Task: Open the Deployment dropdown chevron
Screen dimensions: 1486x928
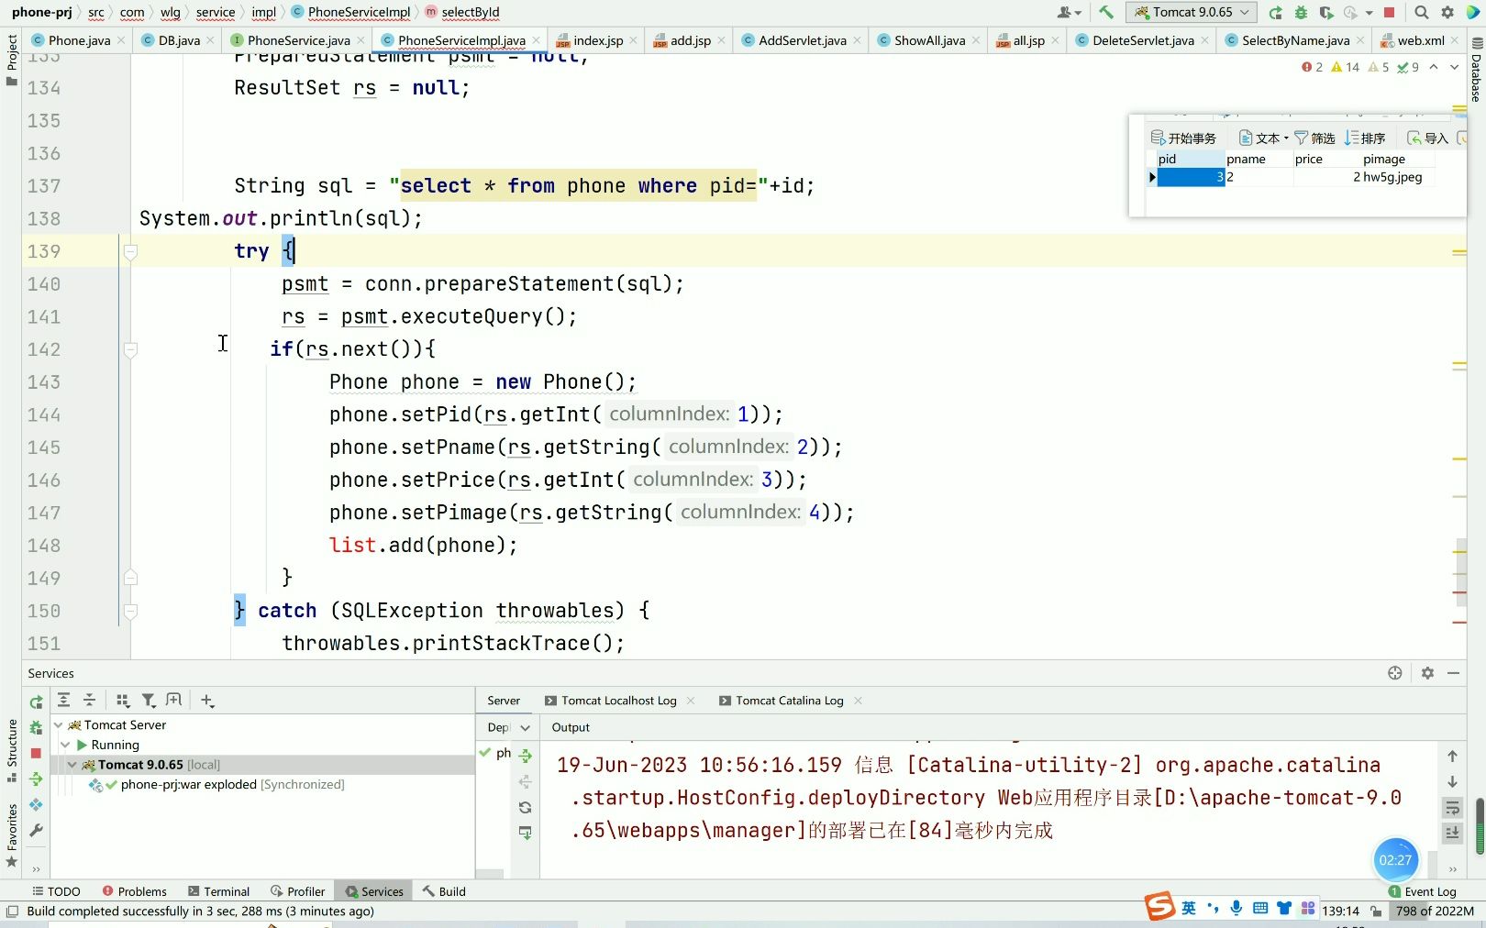Action: point(525,728)
